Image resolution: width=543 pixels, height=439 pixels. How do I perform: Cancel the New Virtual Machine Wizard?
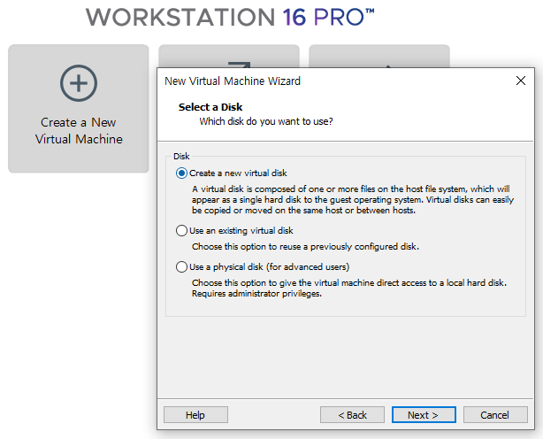tap(495, 415)
